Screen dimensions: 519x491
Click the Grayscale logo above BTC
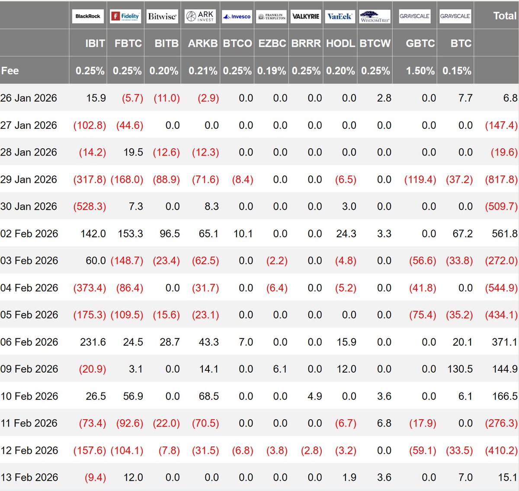coord(455,16)
